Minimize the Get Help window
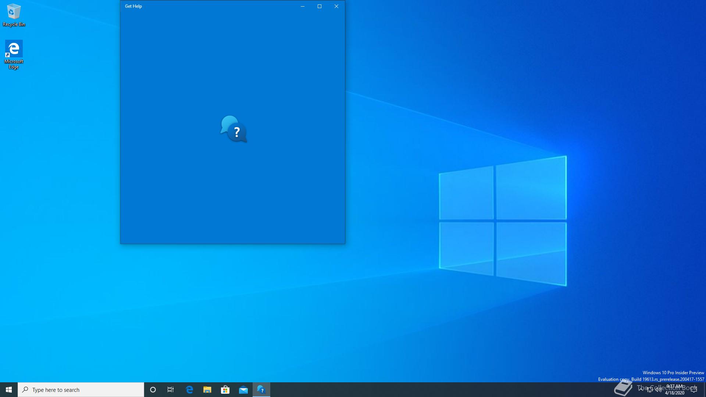The height and width of the screenshot is (397, 706). 302,6
